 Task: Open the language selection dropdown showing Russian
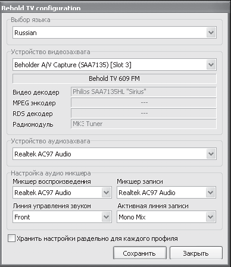click(x=114, y=33)
